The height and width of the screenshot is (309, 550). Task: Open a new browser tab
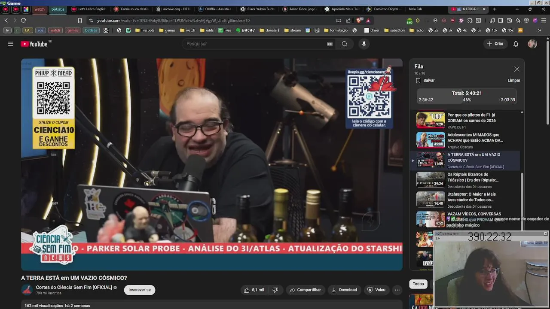(495, 9)
